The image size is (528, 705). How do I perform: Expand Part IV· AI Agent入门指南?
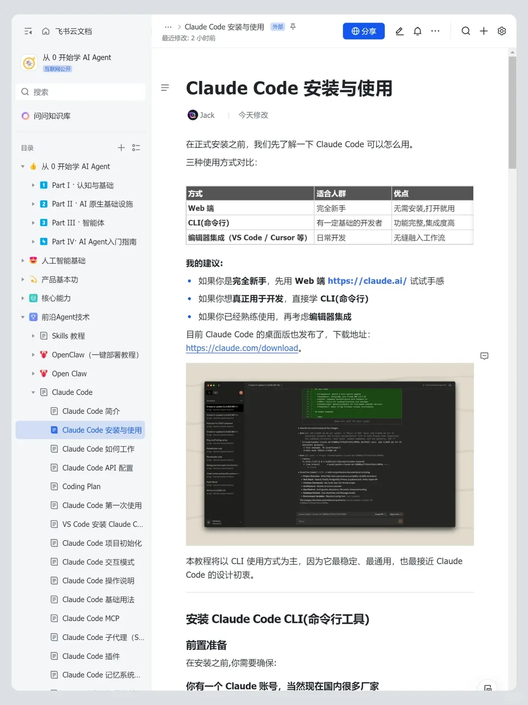(33, 242)
